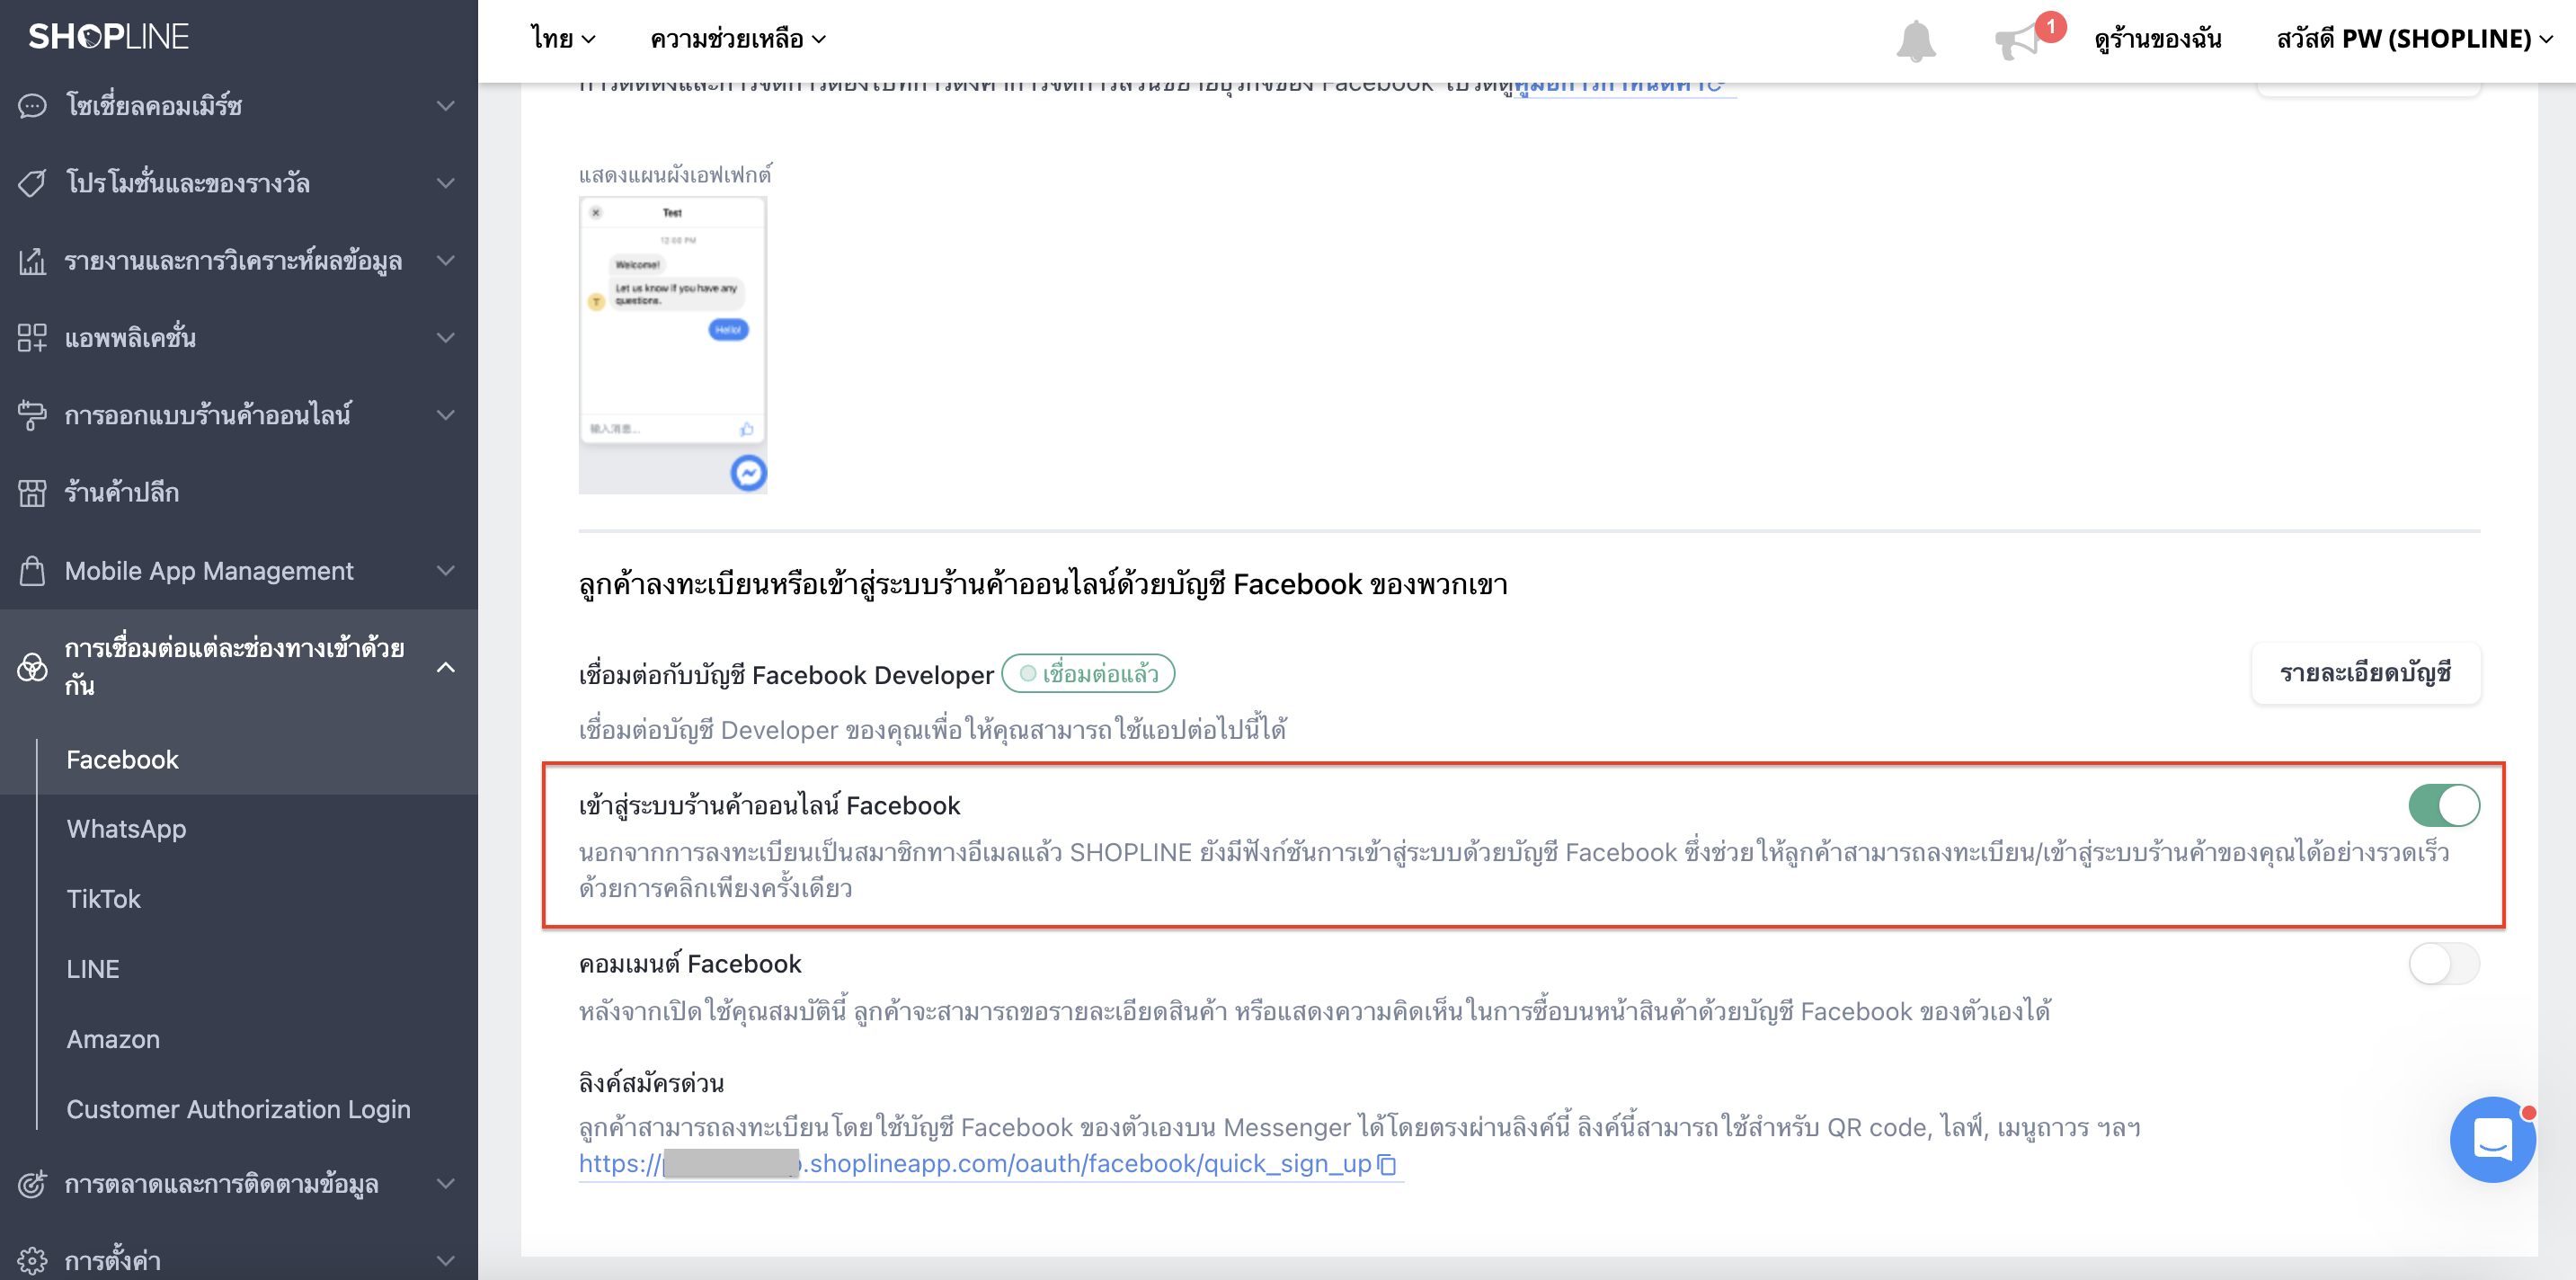Open the shoplineapp quick_sign_up link

(x=975, y=1164)
